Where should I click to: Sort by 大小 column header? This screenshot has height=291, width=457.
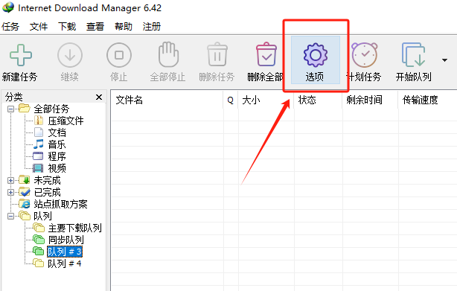coord(266,100)
